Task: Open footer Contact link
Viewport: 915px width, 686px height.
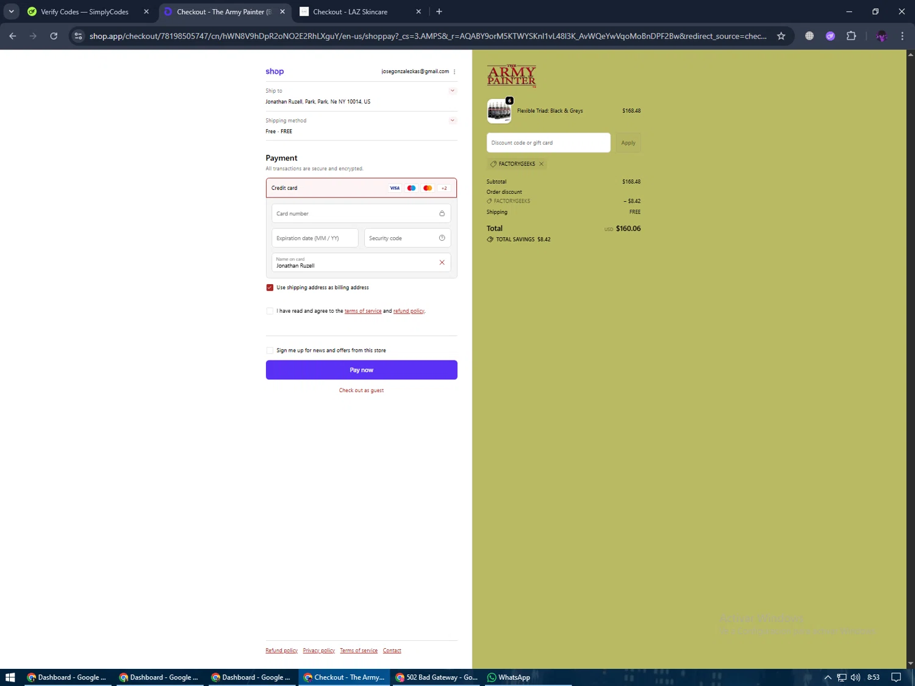Action: point(392,651)
